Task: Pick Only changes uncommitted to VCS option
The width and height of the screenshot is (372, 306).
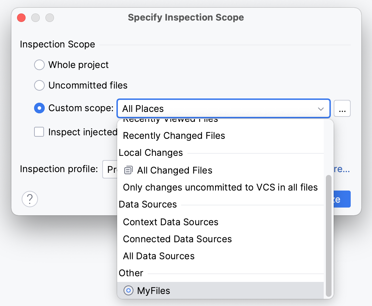Action: coord(220,187)
